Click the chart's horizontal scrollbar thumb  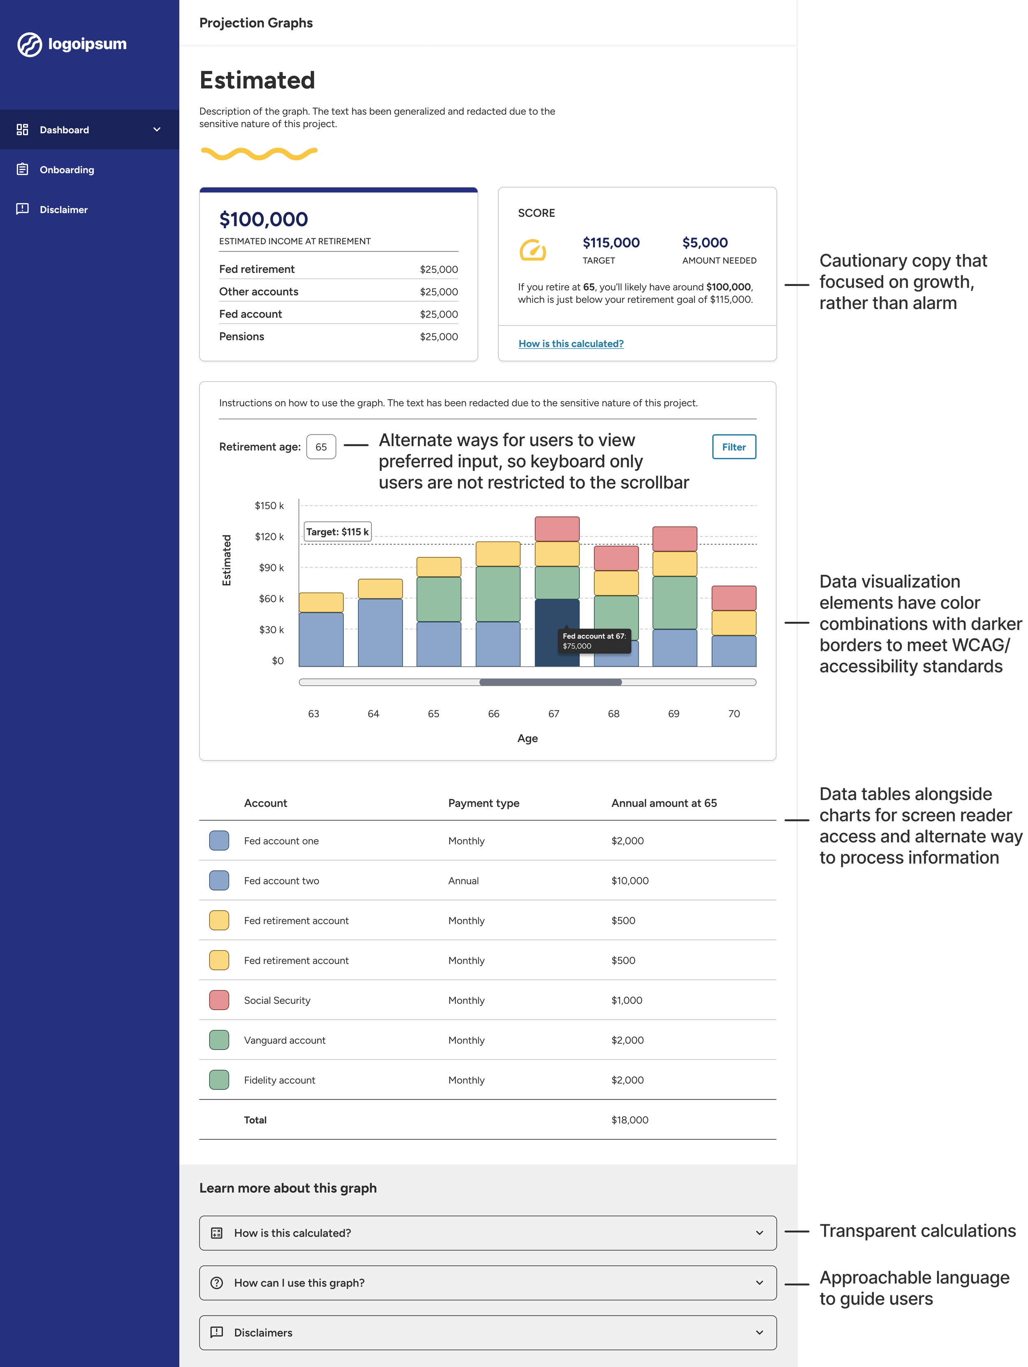pos(550,682)
